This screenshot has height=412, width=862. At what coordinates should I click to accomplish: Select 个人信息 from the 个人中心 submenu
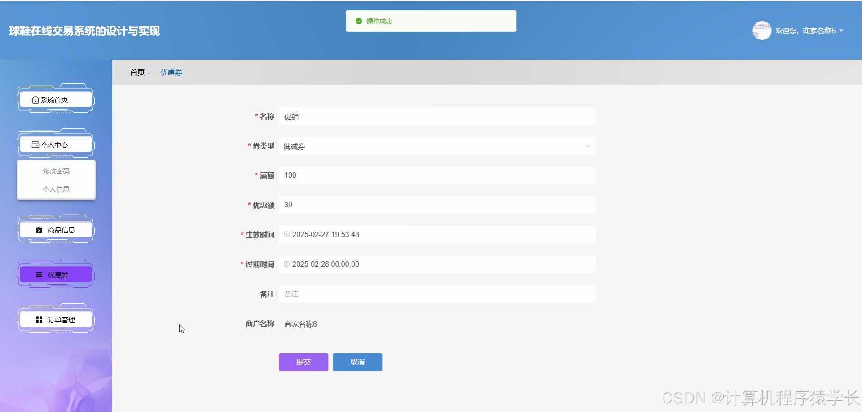pos(56,189)
